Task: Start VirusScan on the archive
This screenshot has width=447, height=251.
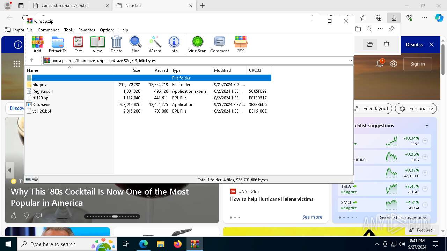Action: pos(197,45)
